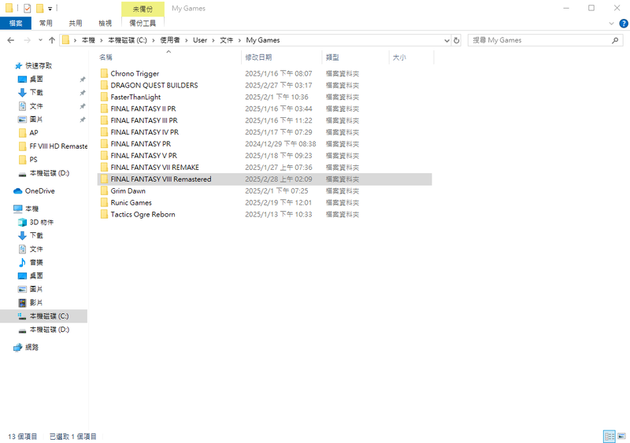Image resolution: width=630 pixels, height=443 pixels.
Task: Open the recent locations dropdown arrow
Action: 40,40
